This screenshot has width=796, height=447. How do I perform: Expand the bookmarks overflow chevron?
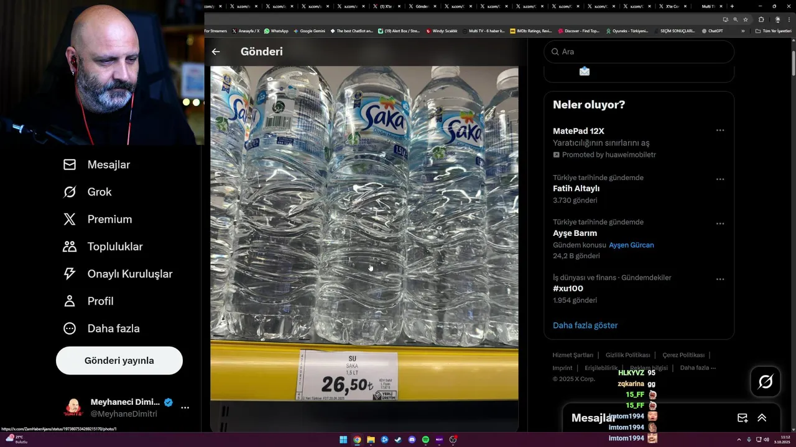coord(743,31)
